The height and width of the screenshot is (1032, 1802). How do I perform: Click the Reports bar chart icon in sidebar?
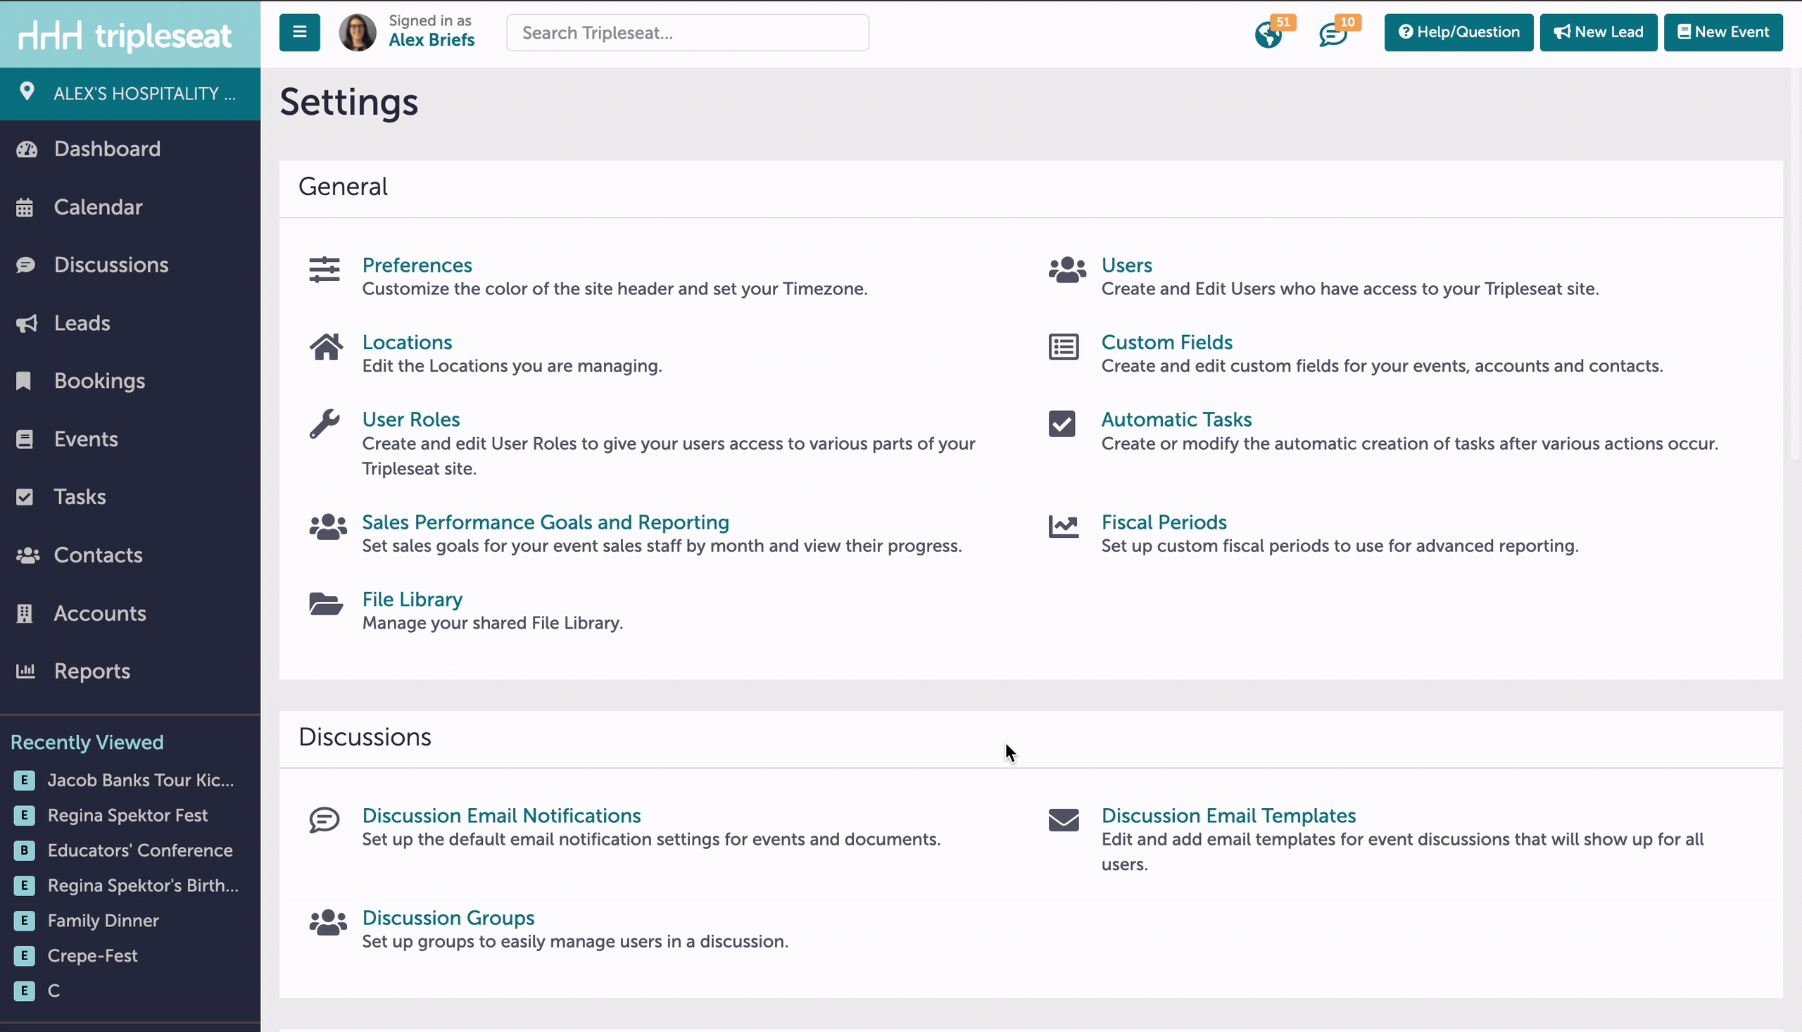tap(25, 672)
